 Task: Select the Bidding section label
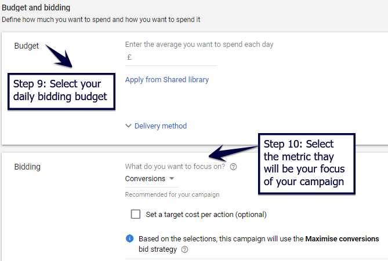[x=27, y=167]
